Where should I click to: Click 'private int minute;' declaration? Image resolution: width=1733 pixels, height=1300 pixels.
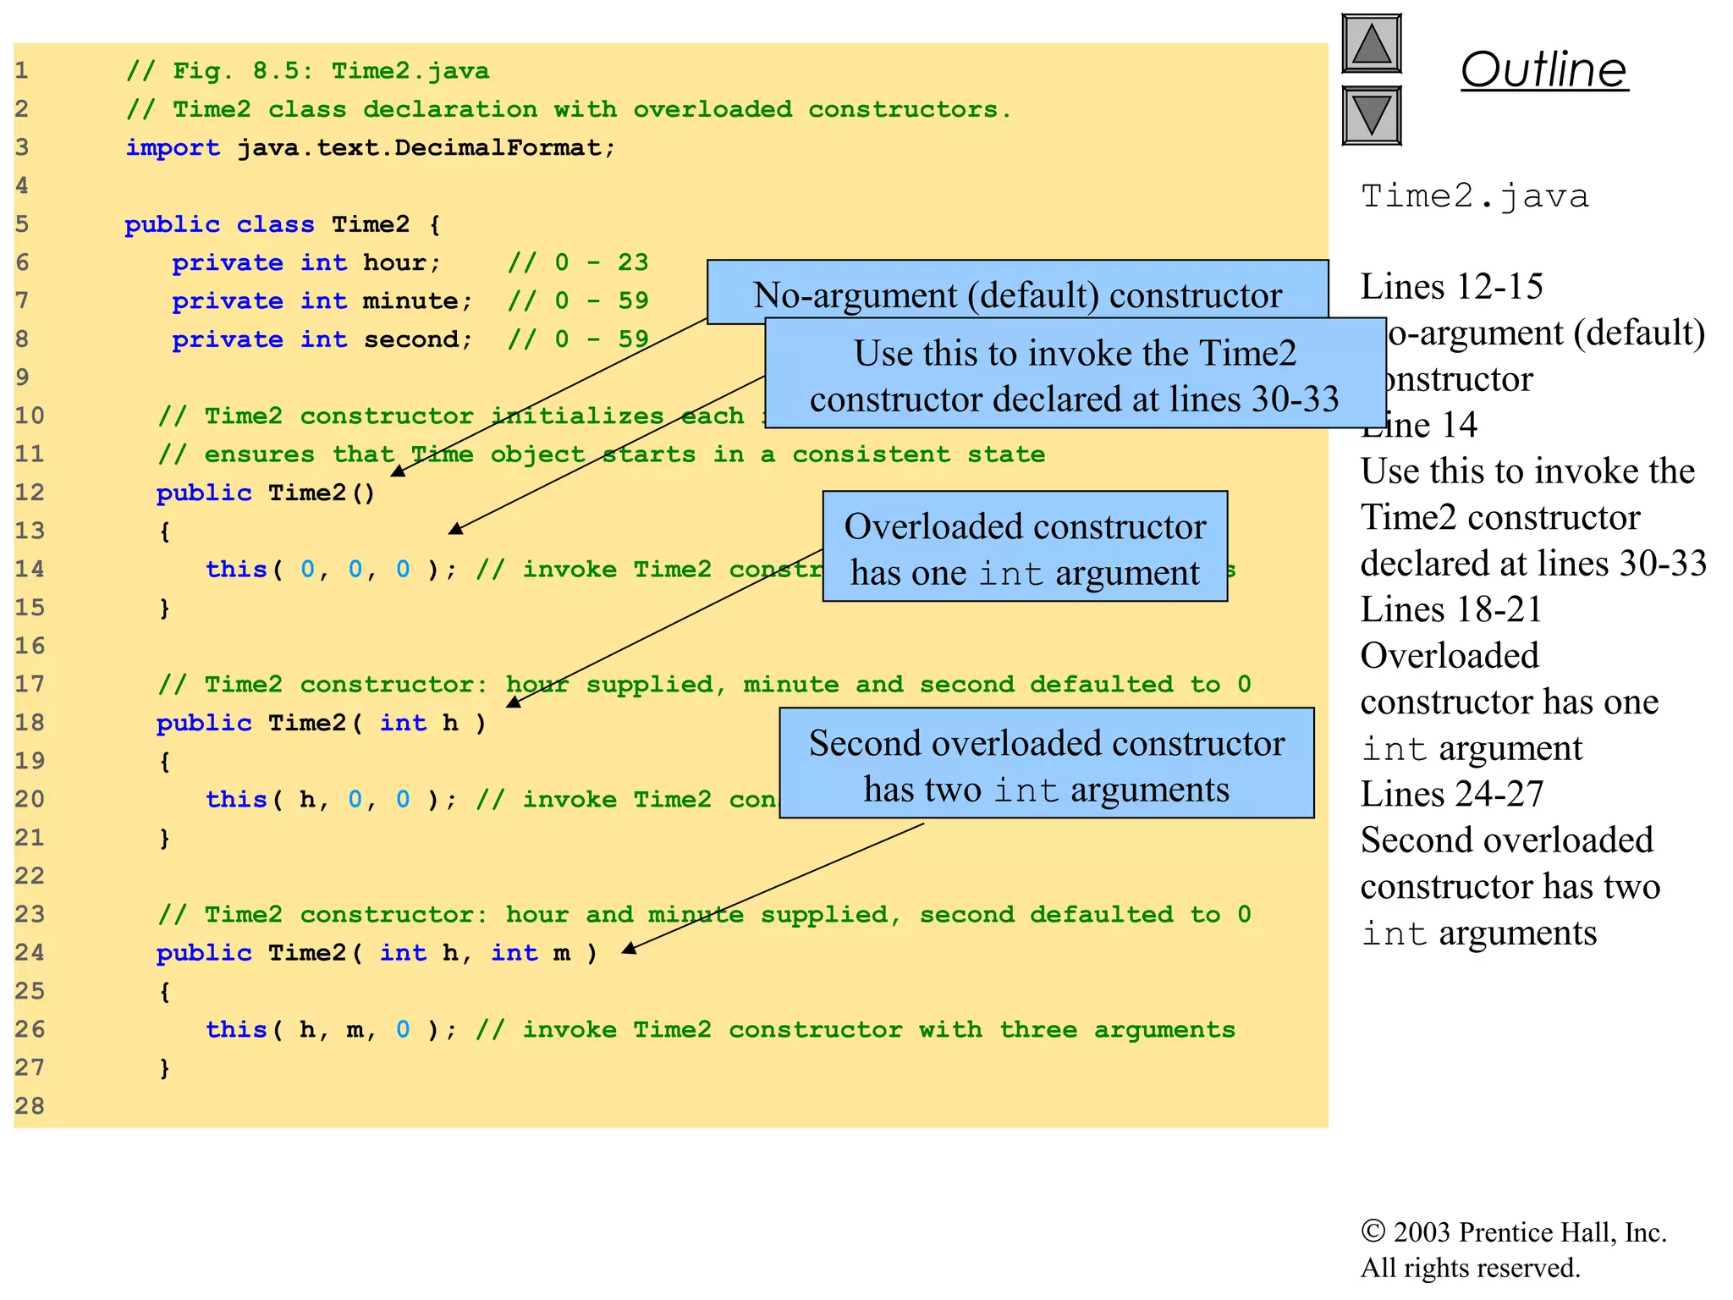click(x=322, y=301)
